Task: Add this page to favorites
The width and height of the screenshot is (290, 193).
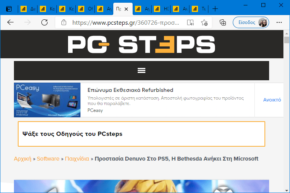Action: [x=204, y=22]
